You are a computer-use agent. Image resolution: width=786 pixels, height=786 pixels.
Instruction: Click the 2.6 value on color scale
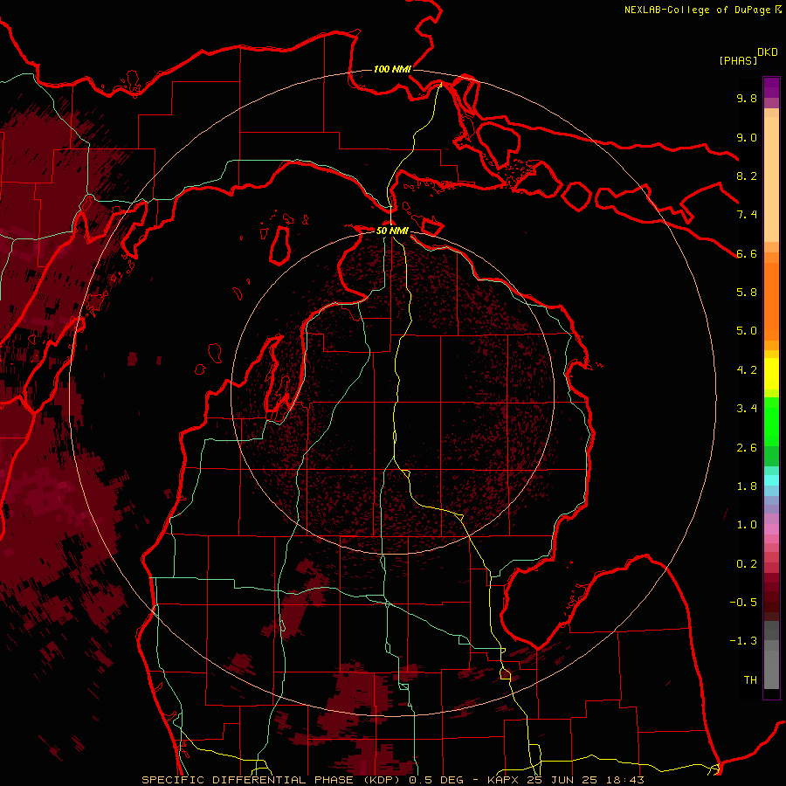tap(747, 448)
